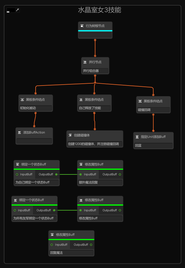This screenshot has width=185, height=268.
Task: Click the 并行组合器 description field
Action: point(95,71)
